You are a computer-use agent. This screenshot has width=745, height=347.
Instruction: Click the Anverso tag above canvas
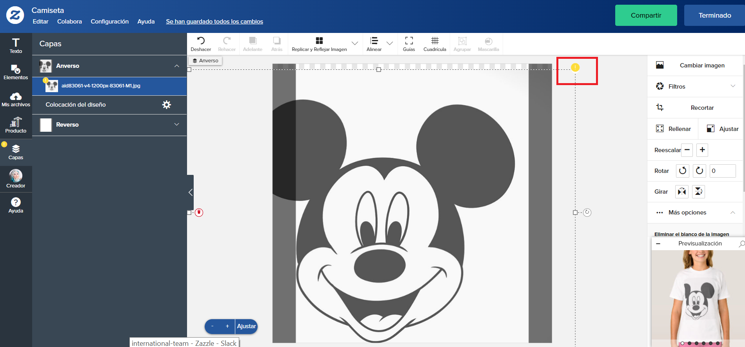pyautogui.click(x=205, y=61)
